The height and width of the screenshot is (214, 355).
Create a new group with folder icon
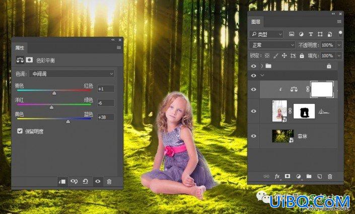(x=309, y=176)
